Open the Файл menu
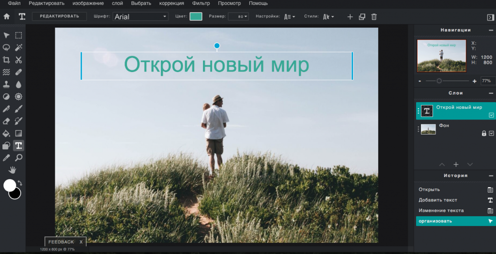Viewport: 496px width, 254px height. [x=14, y=3]
